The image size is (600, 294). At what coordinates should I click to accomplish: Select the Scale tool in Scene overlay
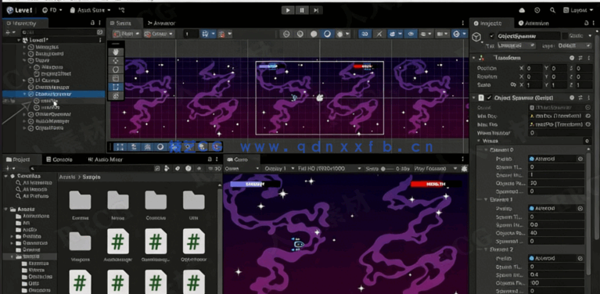coord(117,78)
